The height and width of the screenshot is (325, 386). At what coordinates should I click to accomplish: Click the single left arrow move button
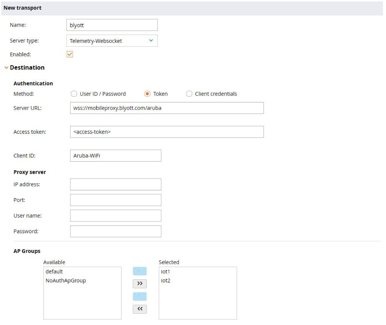click(x=140, y=297)
